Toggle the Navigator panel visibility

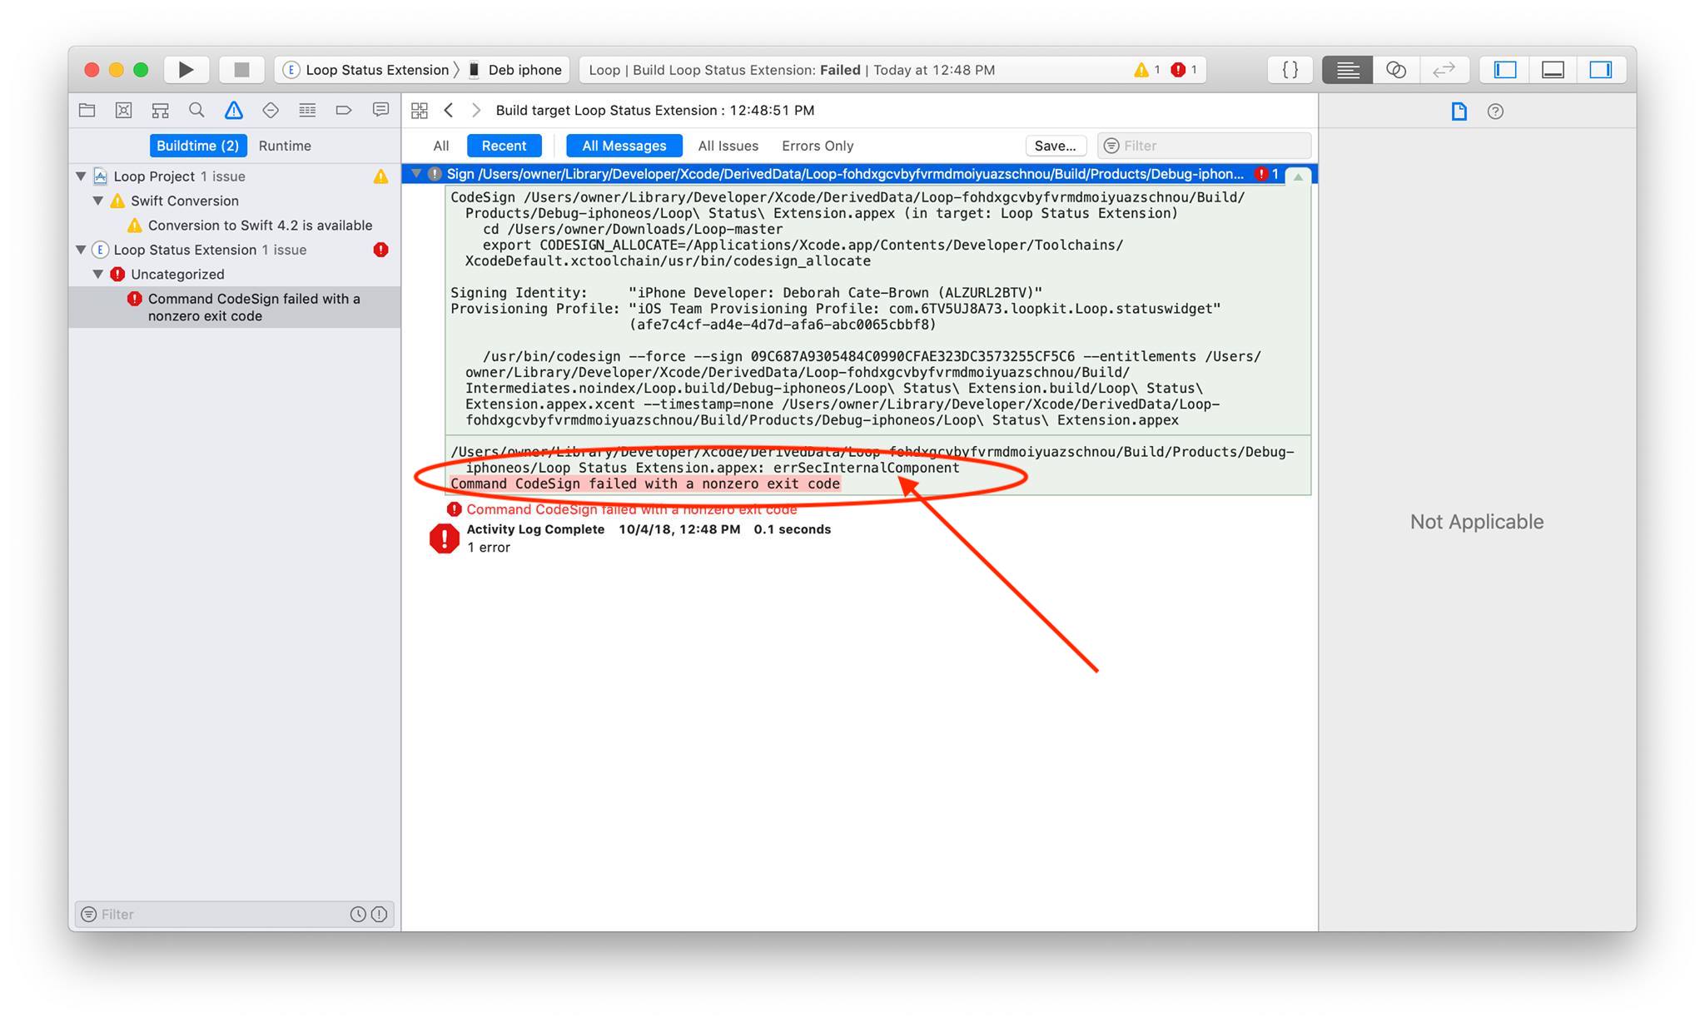pos(1505,70)
